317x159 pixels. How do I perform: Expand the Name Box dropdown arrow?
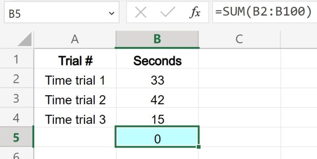(112, 14)
